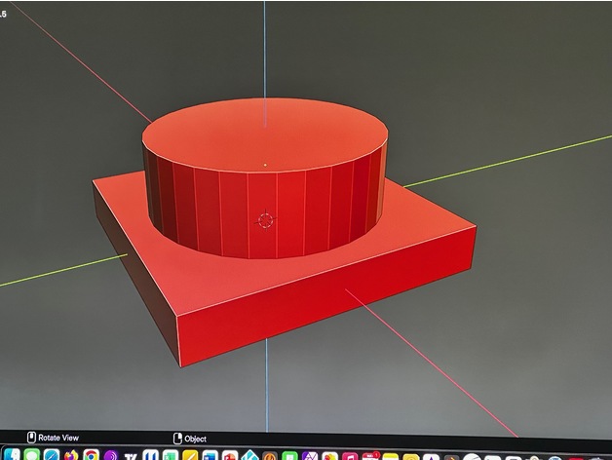Click the Object status bar label
This screenshot has width=612, height=460.
point(196,438)
